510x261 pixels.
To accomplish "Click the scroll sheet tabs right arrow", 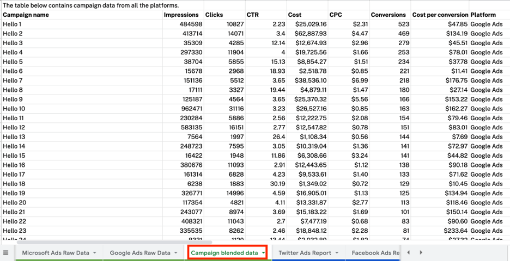I will coord(422,253).
